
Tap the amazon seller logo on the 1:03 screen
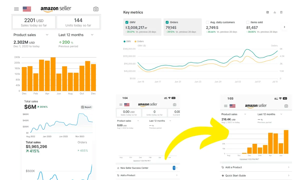click(x=256, y=106)
